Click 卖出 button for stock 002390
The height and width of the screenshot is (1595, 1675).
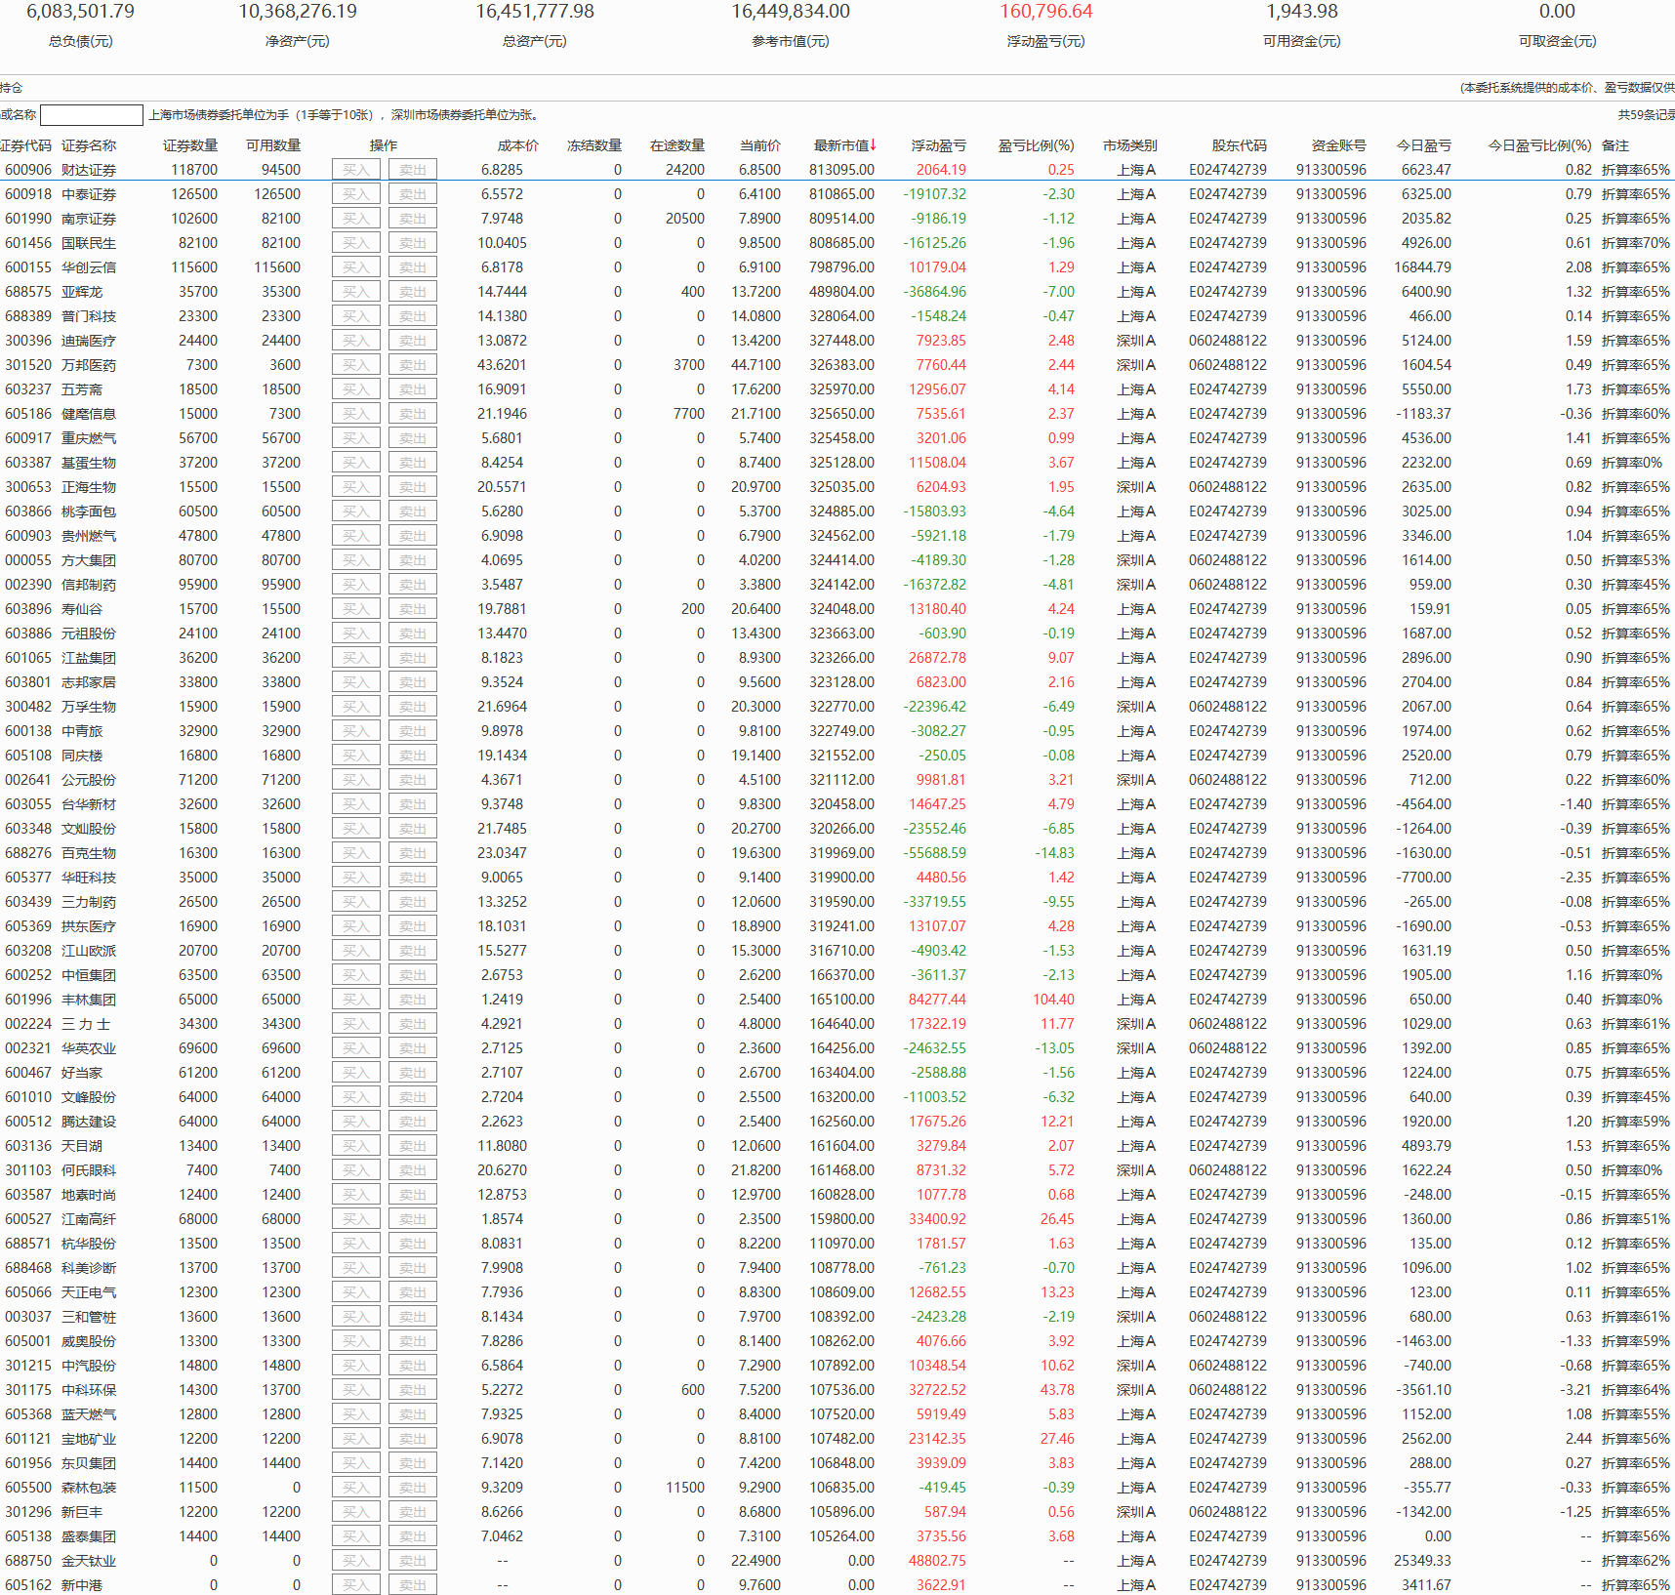tap(413, 585)
